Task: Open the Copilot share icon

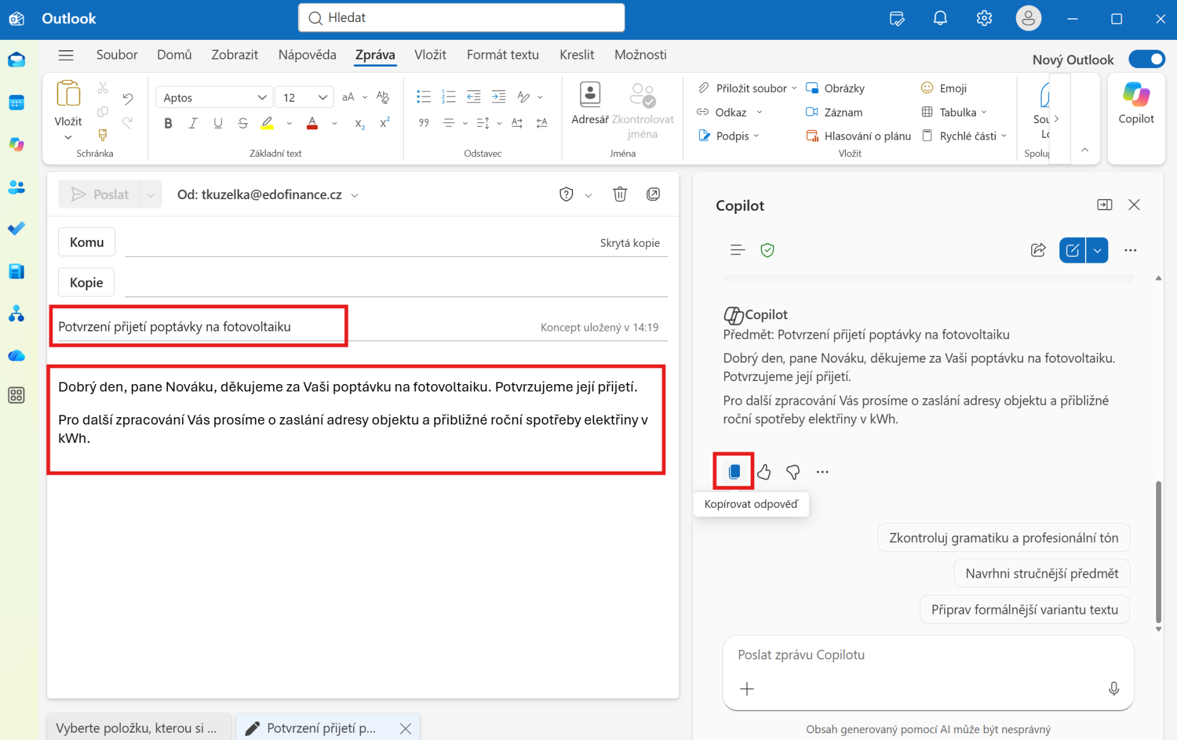Action: [x=1038, y=250]
